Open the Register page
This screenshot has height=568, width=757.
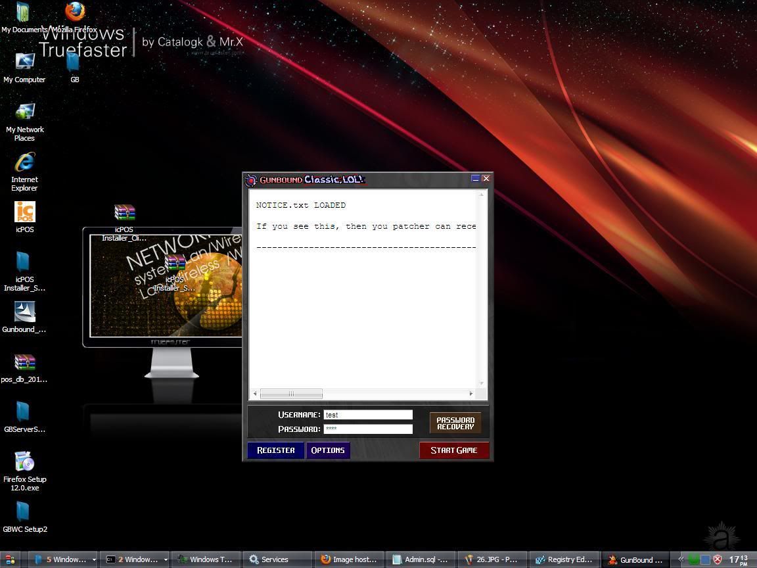click(275, 450)
